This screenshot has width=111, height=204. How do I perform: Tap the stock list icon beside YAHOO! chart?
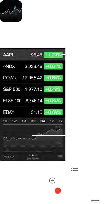click(60, 156)
